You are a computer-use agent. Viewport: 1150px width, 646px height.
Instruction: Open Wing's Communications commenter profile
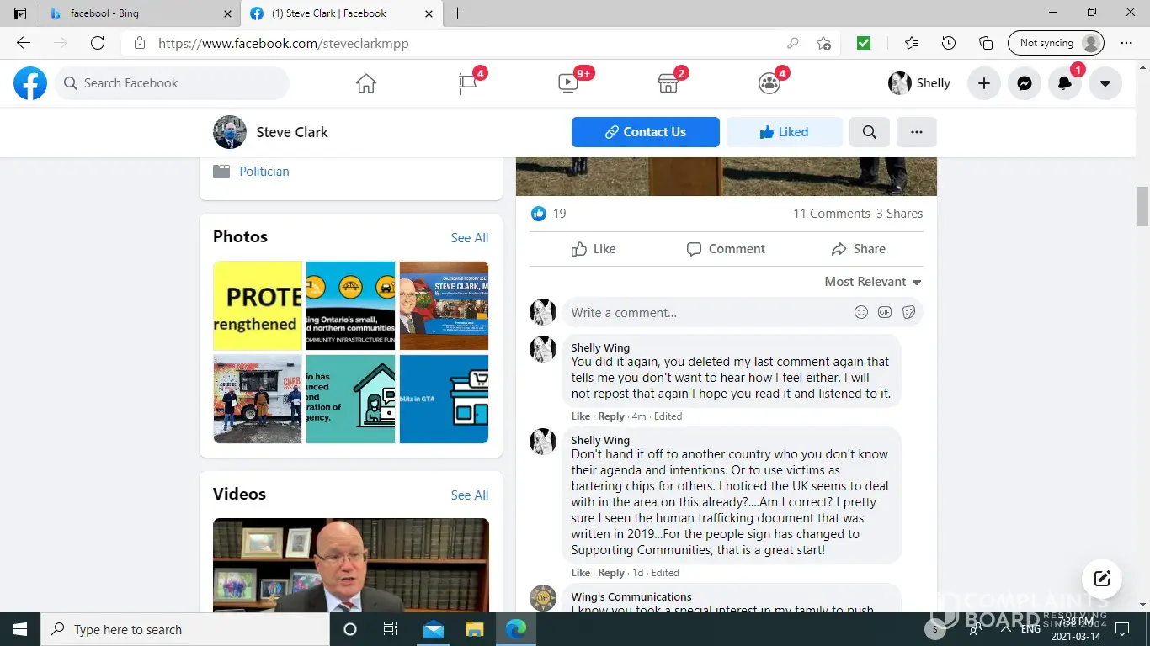[x=631, y=597]
